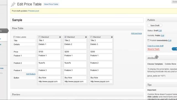
Task: Click the %yes% field in second package
Action: pyautogui.click(x=75, y=64)
